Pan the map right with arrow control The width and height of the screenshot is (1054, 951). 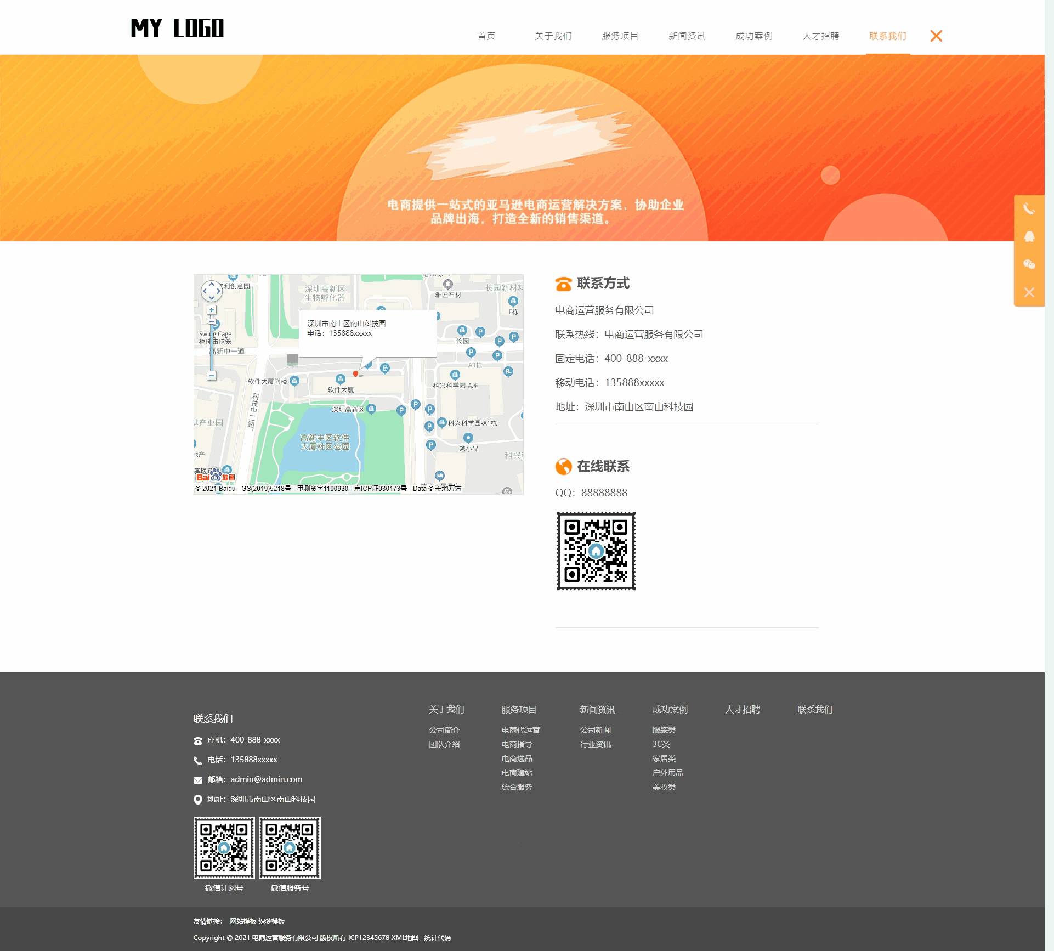[218, 291]
